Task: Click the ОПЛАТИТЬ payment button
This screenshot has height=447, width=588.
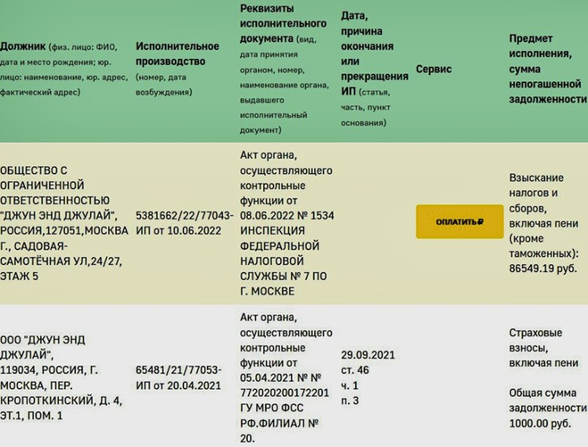Action: 460,221
